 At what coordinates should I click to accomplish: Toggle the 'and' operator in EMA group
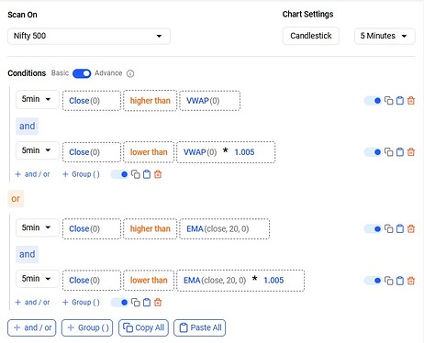point(28,254)
